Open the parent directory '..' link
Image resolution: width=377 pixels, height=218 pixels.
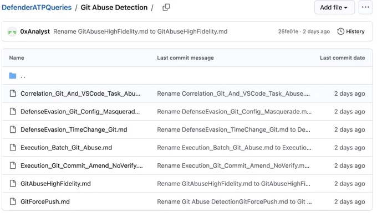point(23,77)
